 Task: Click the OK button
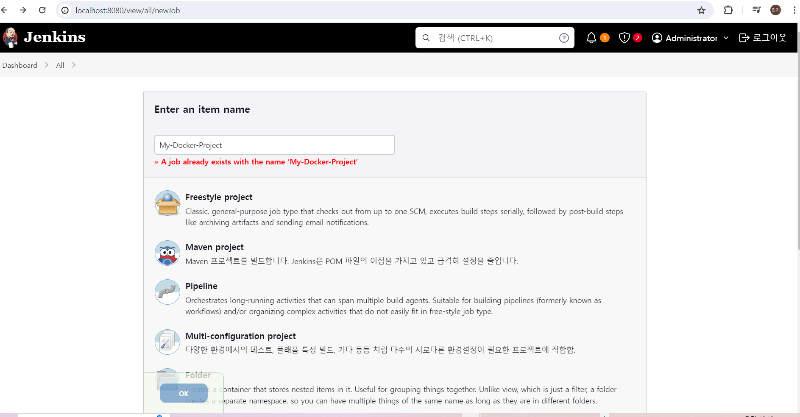tap(184, 393)
